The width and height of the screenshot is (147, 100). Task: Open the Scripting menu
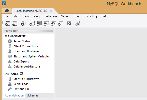[x=91, y=16]
